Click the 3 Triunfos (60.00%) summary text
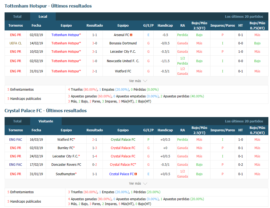This screenshot has width=270, height=208. (82, 192)
